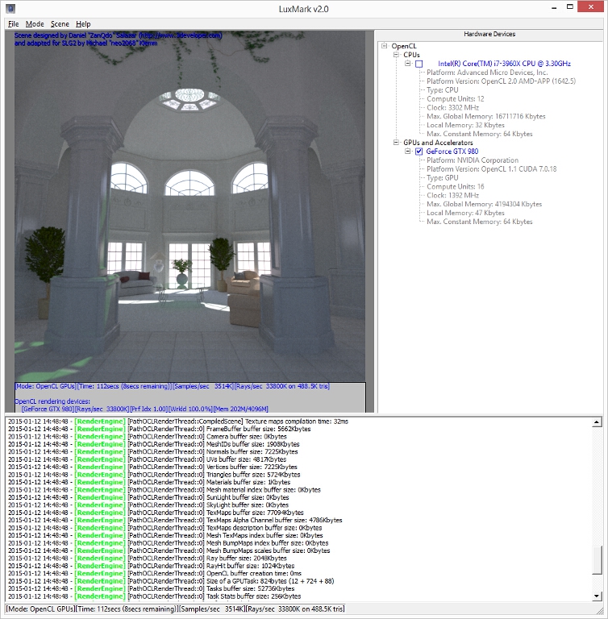This screenshot has height=619, width=608.
Task: Collapse the CPUs tree branch
Action: (x=397, y=55)
